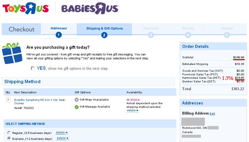Expand details for Regular shipping
Screen dimensions: 249x142
tap(62, 132)
